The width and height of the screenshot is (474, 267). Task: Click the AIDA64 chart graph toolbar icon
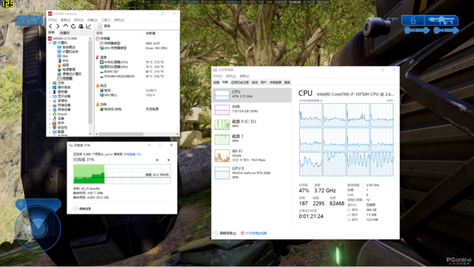88,27
